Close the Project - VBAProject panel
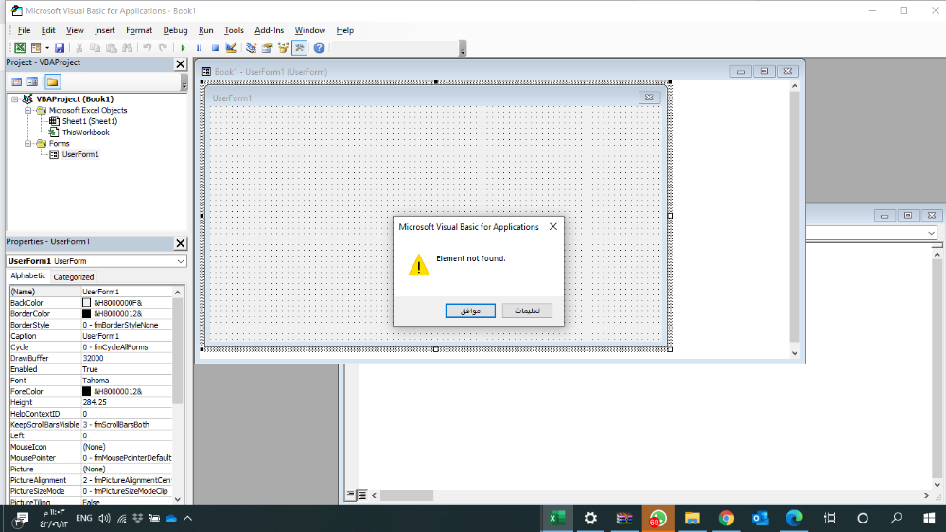Screen dimensions: 946x532 tap(181, 64)
